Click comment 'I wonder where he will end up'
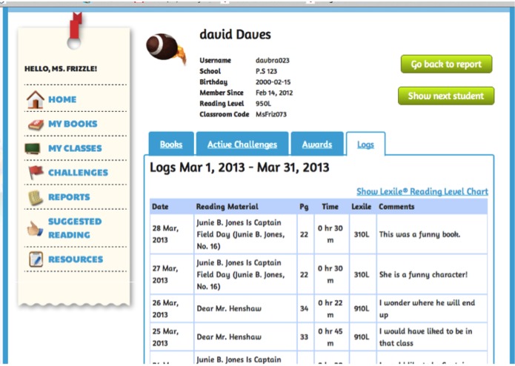This screenshot has width=515, height=366. tap(427, 308)
